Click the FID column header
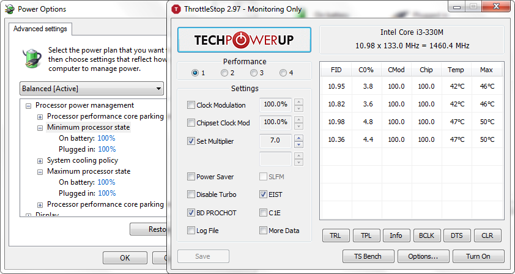Screen dimensions: 515x274 click(x=336, y=70)
